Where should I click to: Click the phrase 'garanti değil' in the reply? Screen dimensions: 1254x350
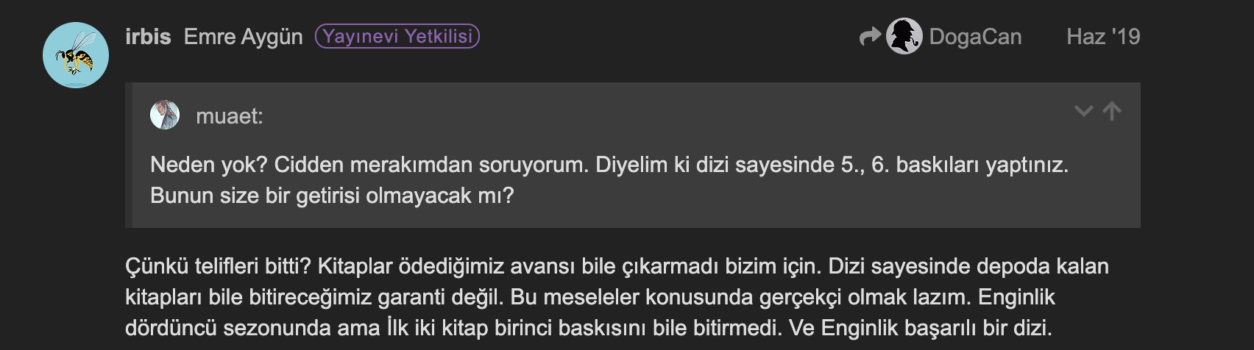pyautogui.click(x=440, y=297)
